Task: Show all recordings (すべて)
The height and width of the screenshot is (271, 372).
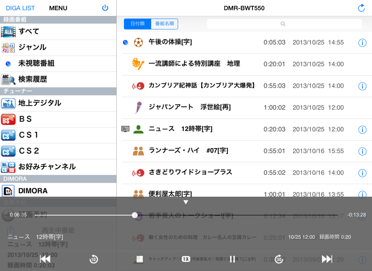Action: click(58, 32)
